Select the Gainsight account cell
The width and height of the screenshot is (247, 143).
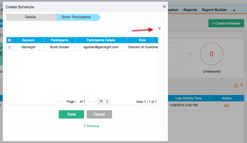click(x=28, y=47)
